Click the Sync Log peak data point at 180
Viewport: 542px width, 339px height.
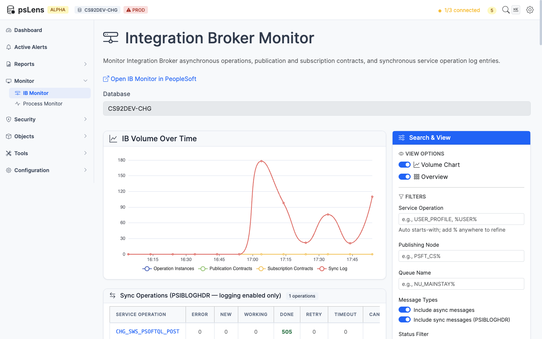(x=262, y=161)
